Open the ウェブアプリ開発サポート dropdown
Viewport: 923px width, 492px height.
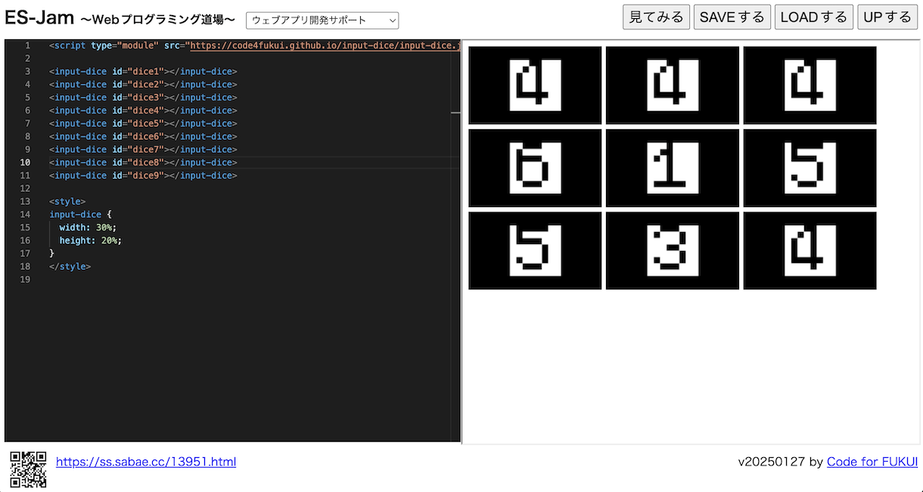coord(322,20)
